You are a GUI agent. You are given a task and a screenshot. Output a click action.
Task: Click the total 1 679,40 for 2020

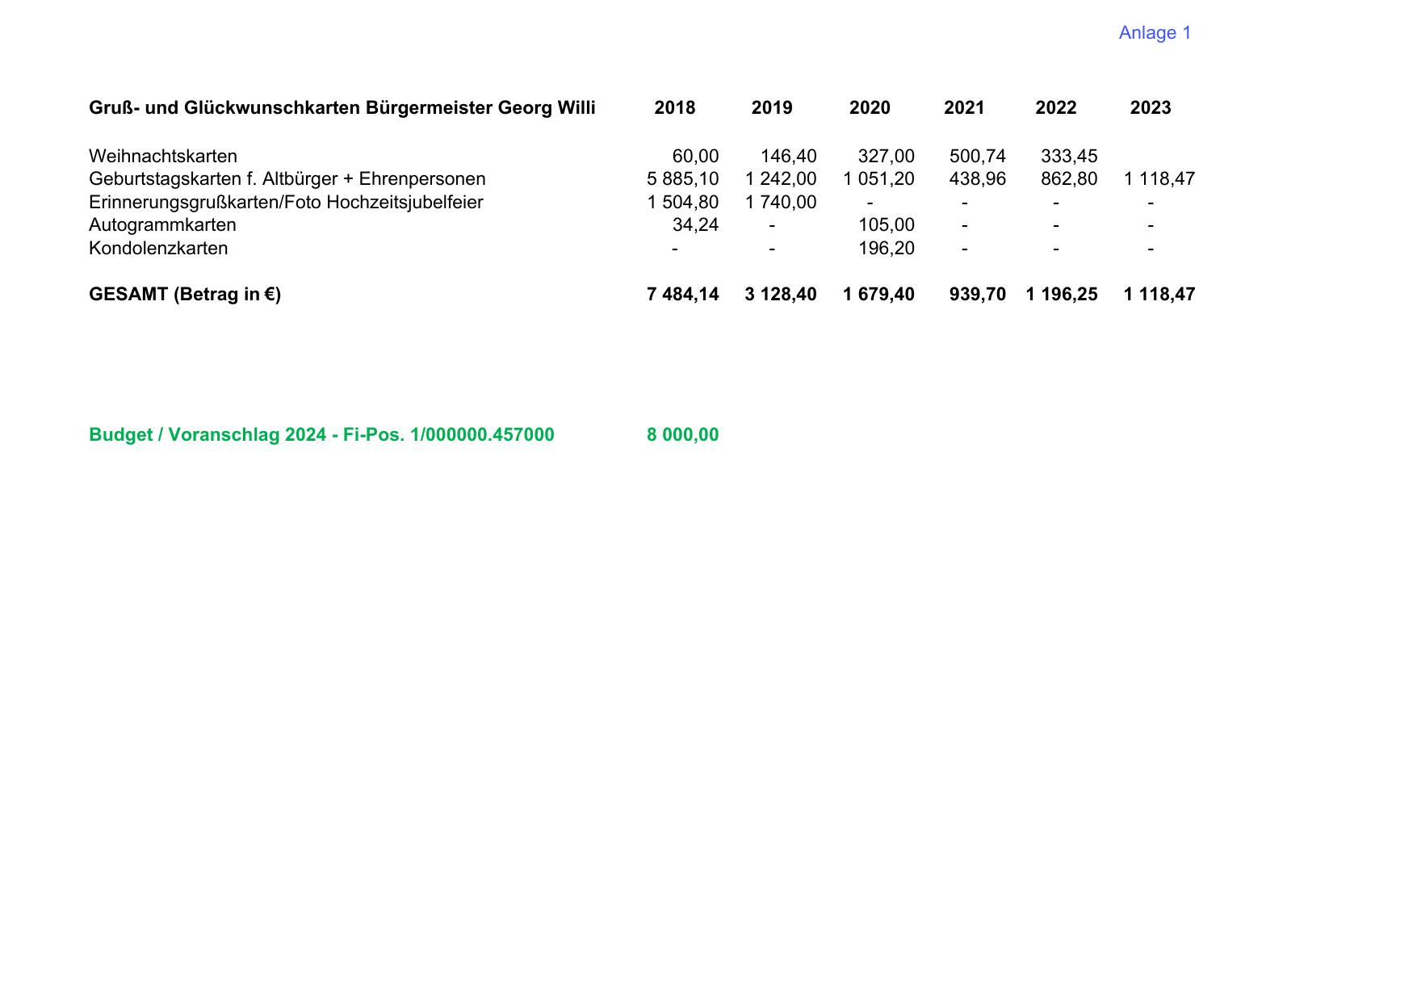(x=878, y=295)
